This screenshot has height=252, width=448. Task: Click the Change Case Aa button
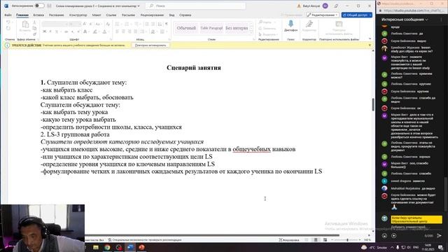[98, 24]
